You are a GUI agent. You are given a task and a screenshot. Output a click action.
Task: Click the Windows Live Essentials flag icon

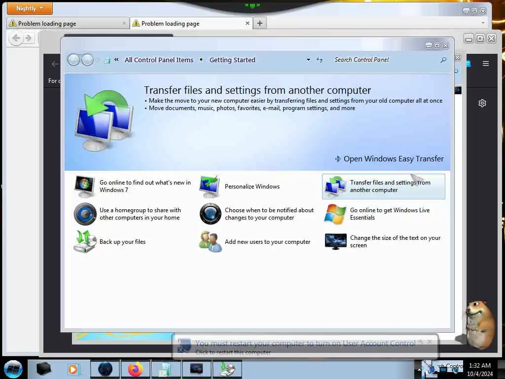click(x=335, y=214)
